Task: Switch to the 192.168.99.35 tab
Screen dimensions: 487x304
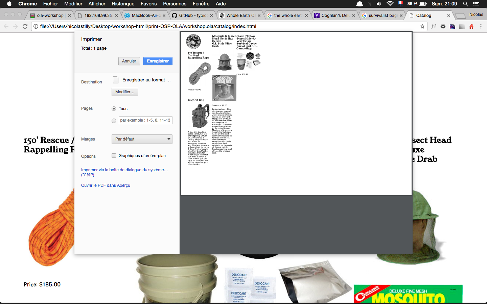Action: click(98, 16)
